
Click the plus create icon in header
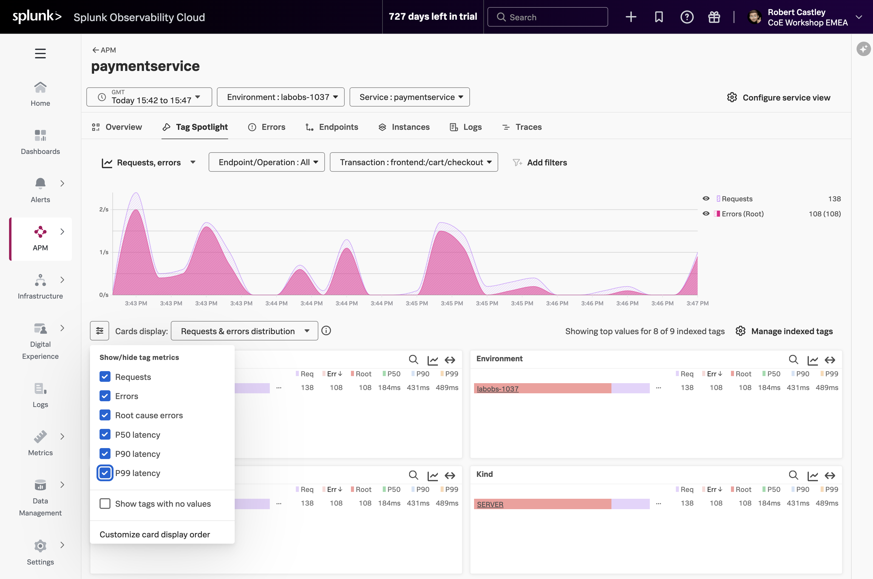click(631, 17)
